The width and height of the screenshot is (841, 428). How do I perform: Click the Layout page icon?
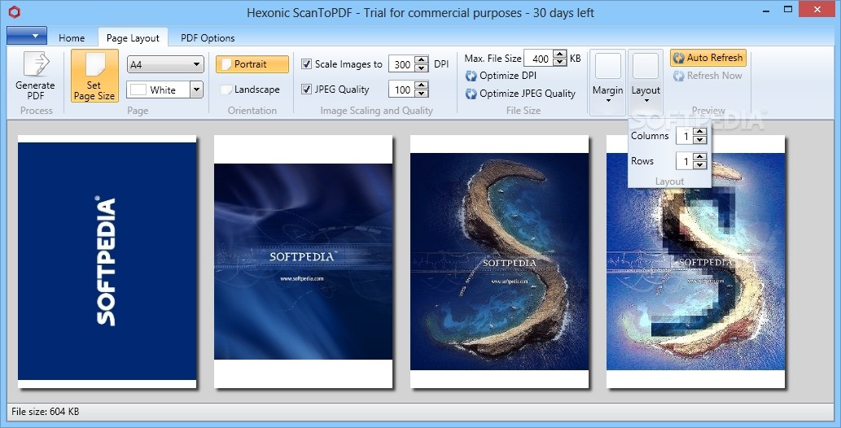646,66
